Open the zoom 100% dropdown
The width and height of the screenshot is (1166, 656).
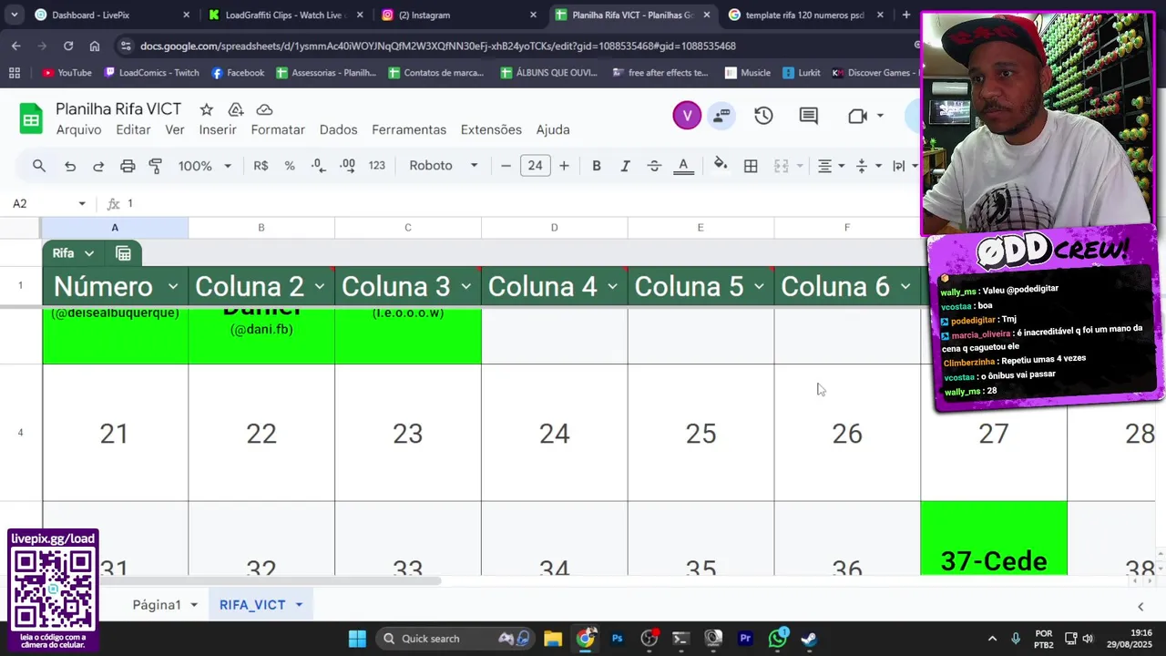[x=204, y=166]
